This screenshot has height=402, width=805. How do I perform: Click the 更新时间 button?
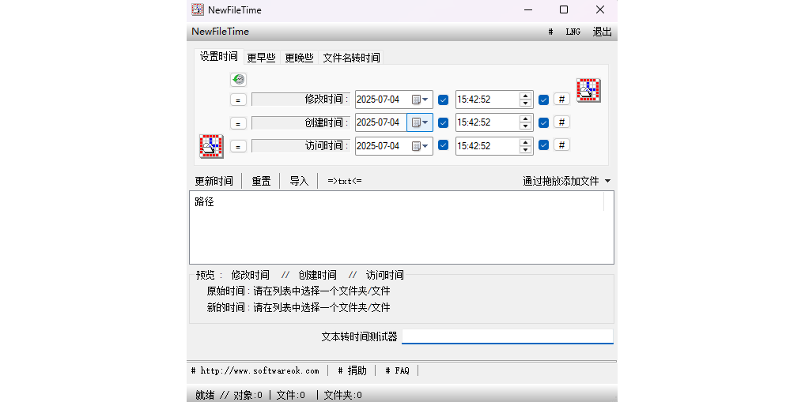tap(214, 181)
